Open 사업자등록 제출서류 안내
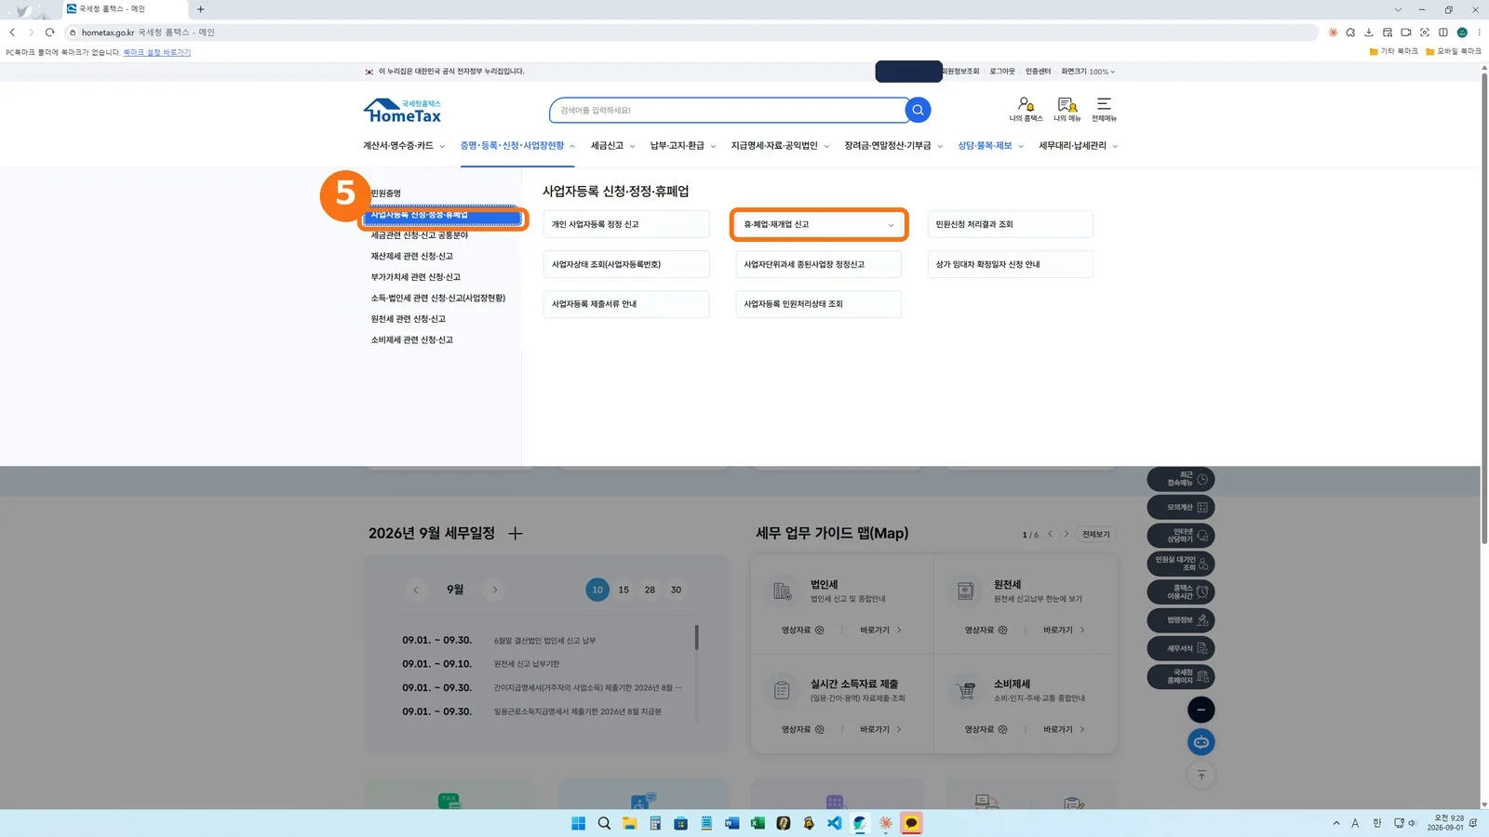The width and height of the screenshot is (1489, 837). coord(626,304)
